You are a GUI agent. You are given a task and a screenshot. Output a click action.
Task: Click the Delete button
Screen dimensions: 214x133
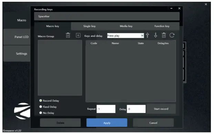(x=60, y=123)
